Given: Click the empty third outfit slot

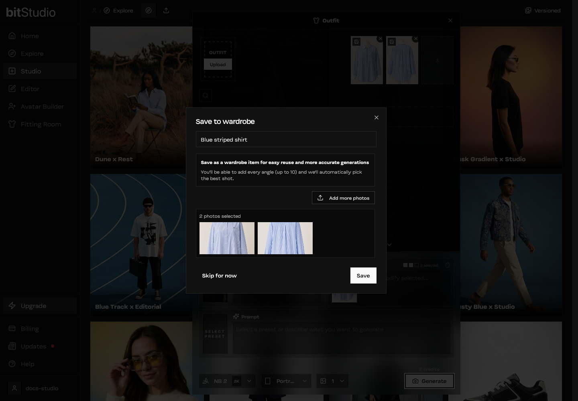Looking at the screenshot, I should tap(438, 60).
